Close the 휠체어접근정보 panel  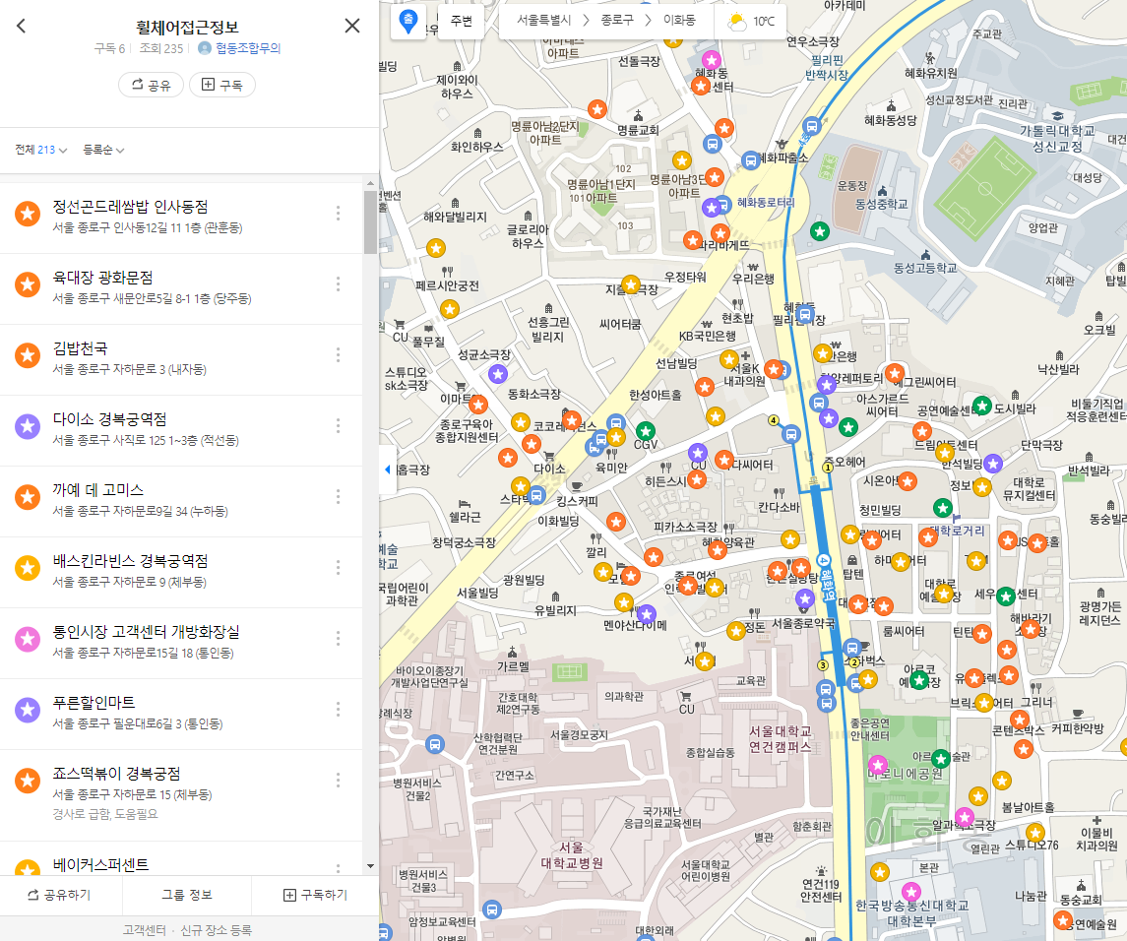click(x=352, y=26)
